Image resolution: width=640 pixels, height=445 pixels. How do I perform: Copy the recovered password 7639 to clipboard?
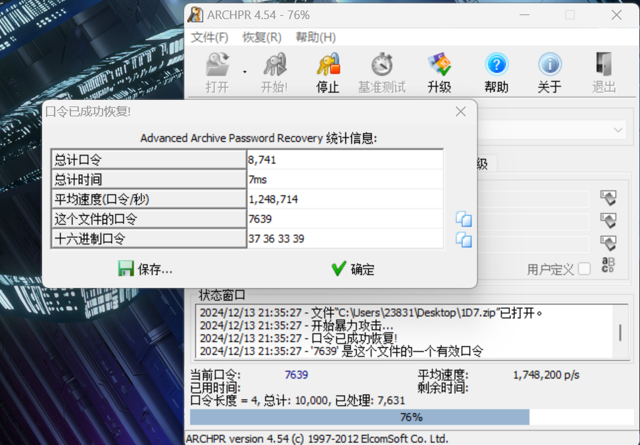464,219
